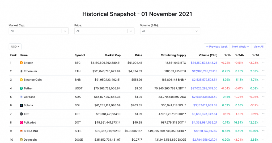The height and width of the screenshot is (143, 272).
Task: Click the Bitcoin coin icon
Action: (21, 63)
